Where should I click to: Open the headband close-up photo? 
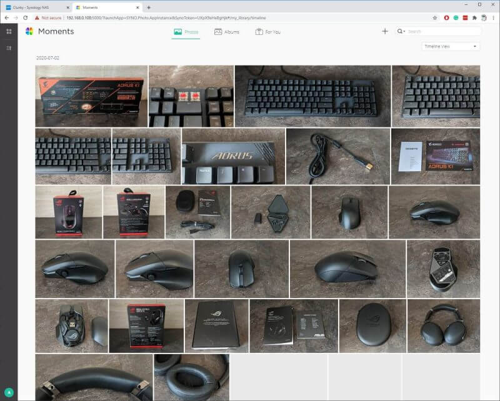pos(94,377)
